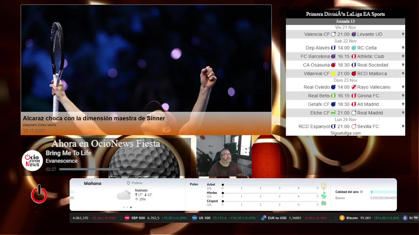Seek within the Bring Me To Life progress bar
This screenshot has height=235, width=419.
[x=112, y=169]
